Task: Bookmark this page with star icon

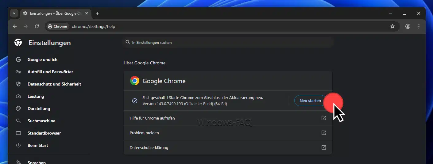Action: [x=392, y=26]
